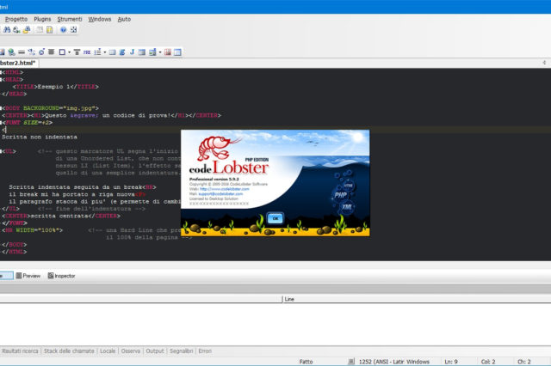Click the insert table icon in HTML toolbar

pos(112,52)
